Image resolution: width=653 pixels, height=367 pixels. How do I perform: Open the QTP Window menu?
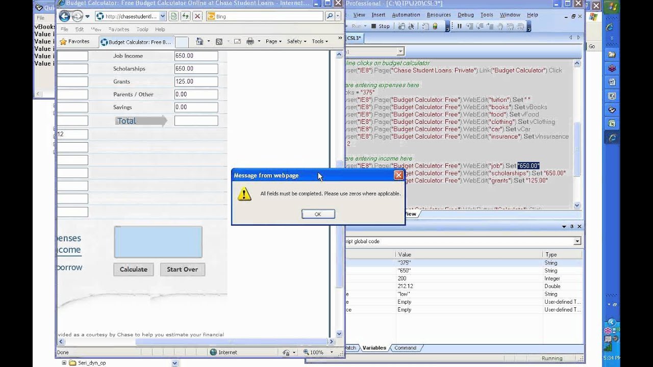tap(510, 15)
